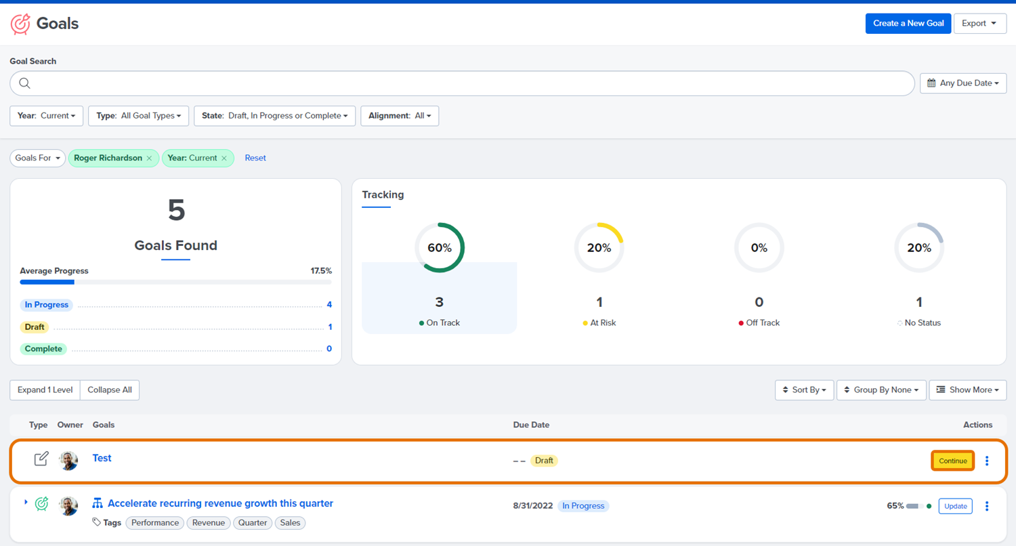Click the Complete count 0
Screen dimensions: 1016x546
[329, 349]
